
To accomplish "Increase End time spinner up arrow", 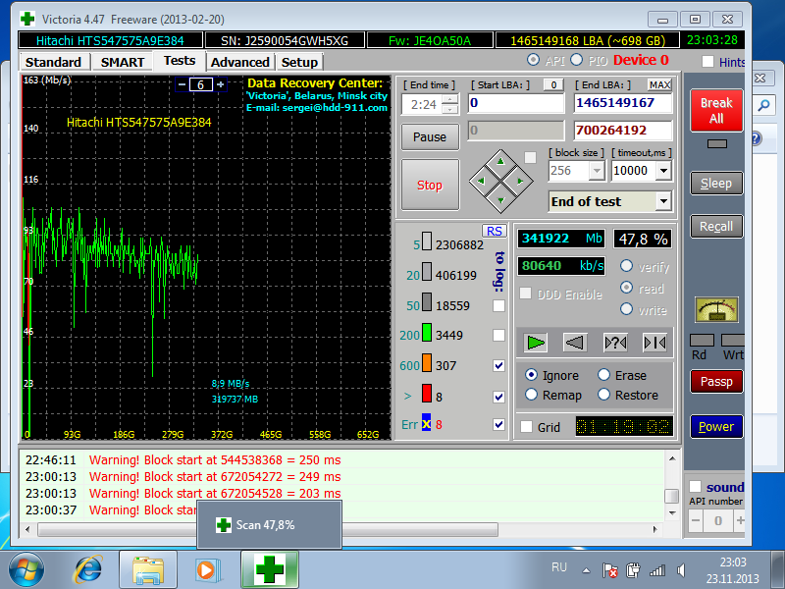I will coord(450,99).
